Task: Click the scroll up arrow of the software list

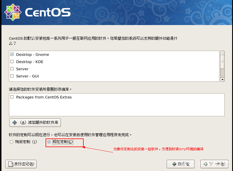Action: (222, 53)
